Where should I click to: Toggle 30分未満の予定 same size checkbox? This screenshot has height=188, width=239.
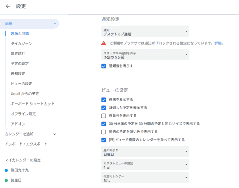click(104, 124)
